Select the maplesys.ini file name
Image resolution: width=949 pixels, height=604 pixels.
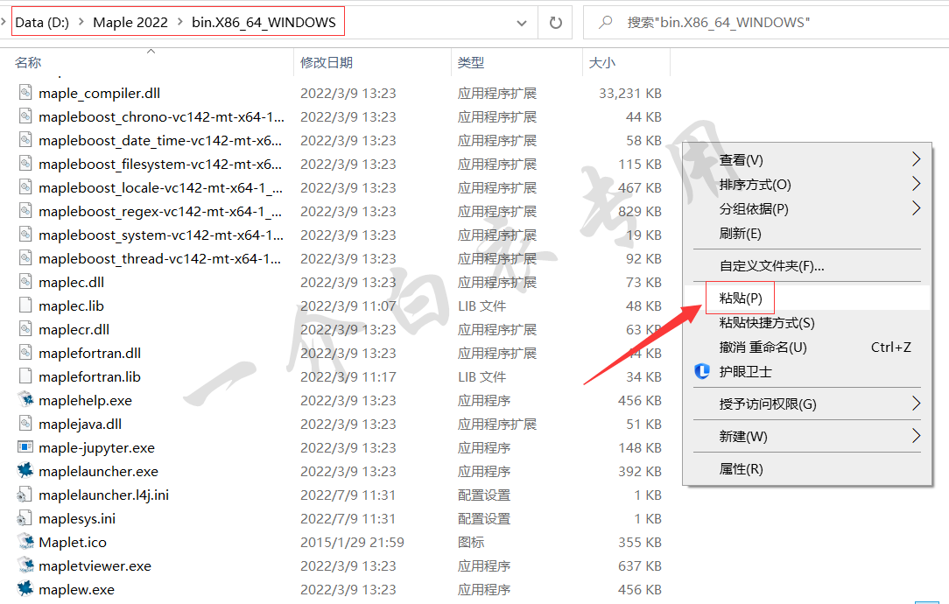click(77, 519)
